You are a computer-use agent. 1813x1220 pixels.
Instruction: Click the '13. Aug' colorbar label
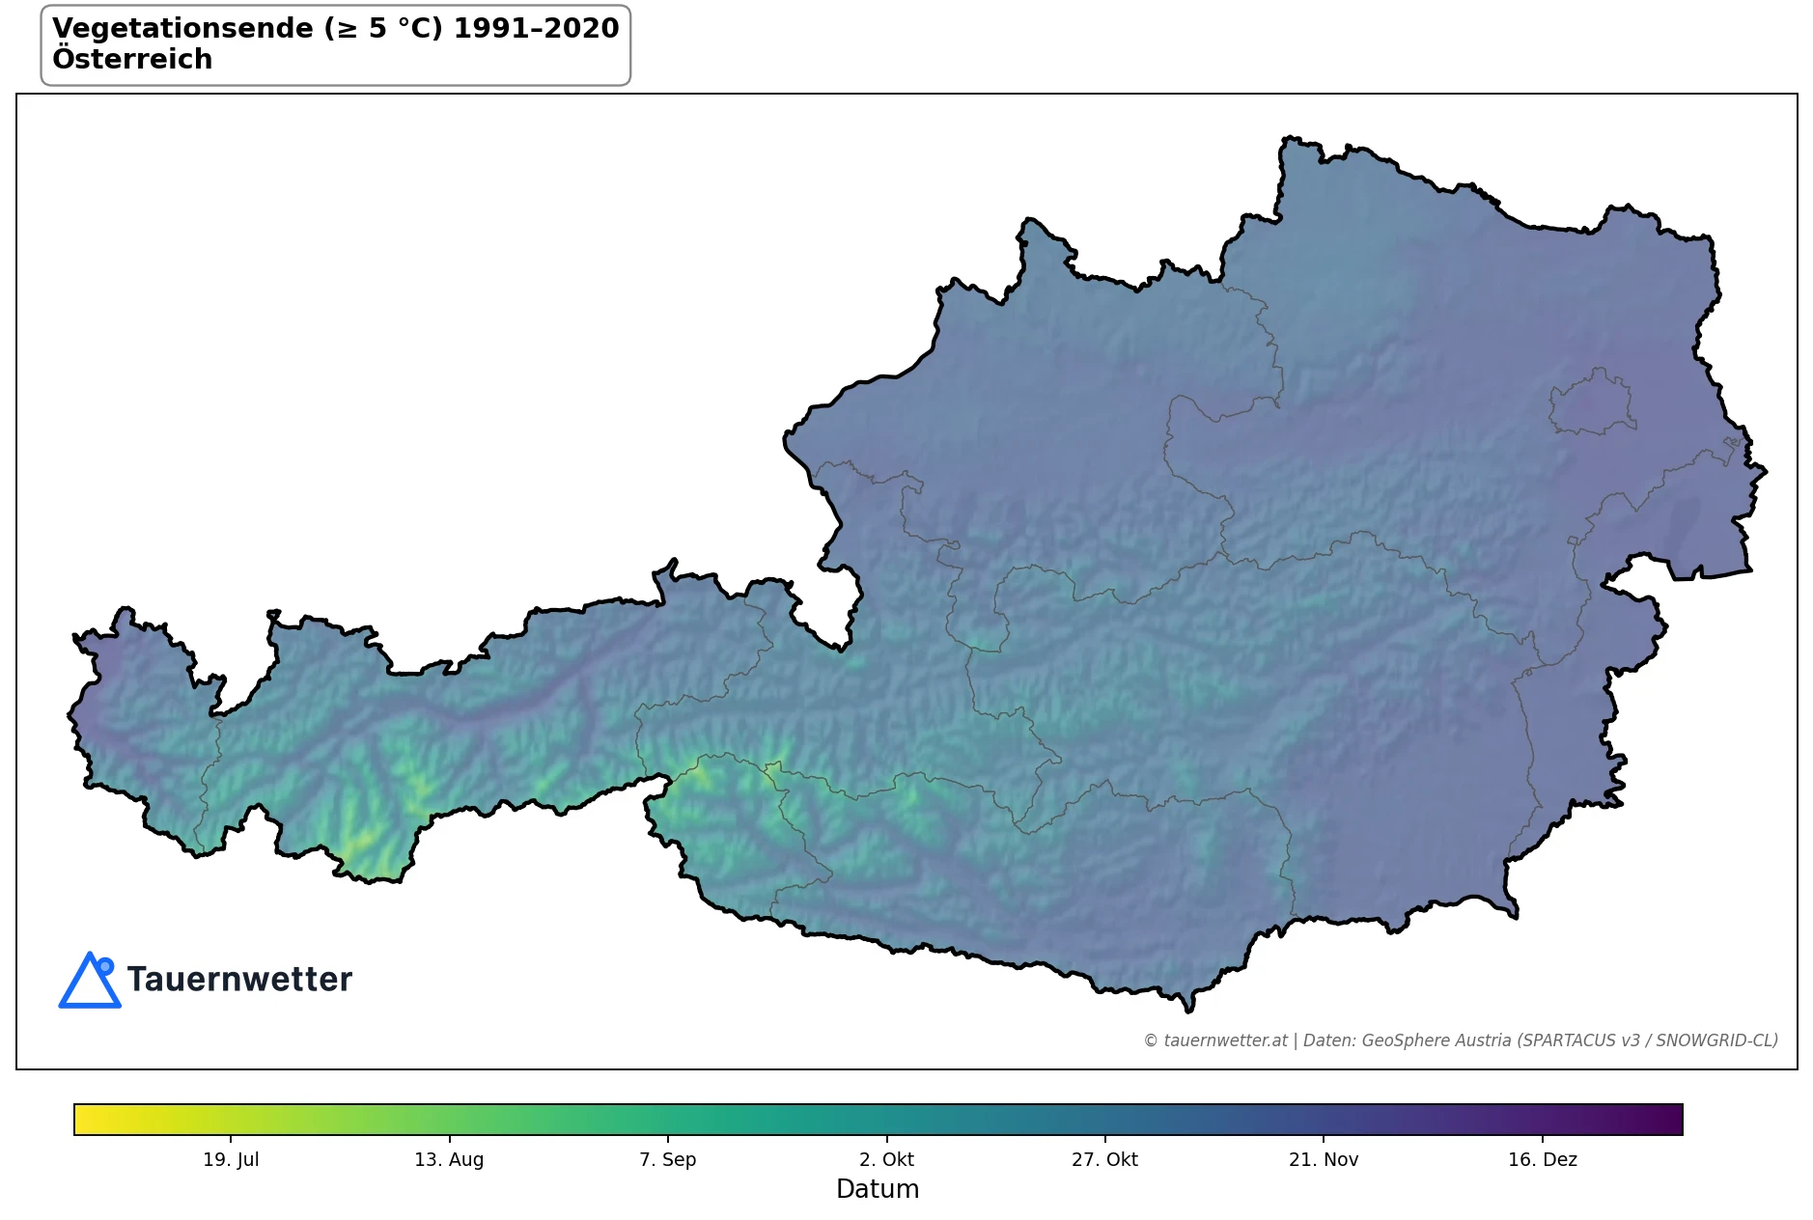(449, 1159)
